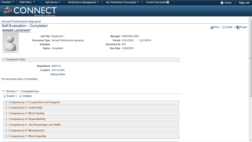This screenshot has width=252, height=142.
Task: Click the manager name DEBORAH KIEL
Action: 130,36
